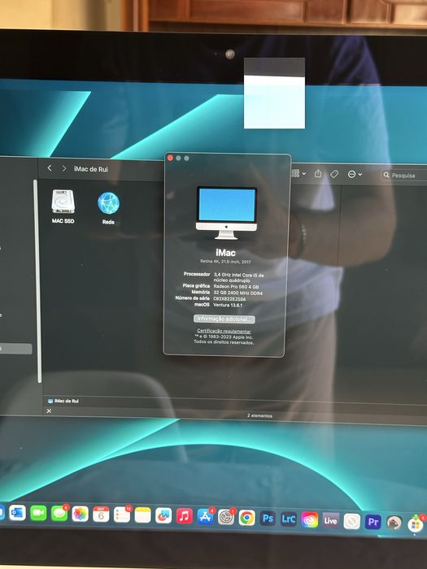Screen dimensions: 427x569
Task: Click the macOS version Ventura 13.6.1
Action: (x=228, y=305)
